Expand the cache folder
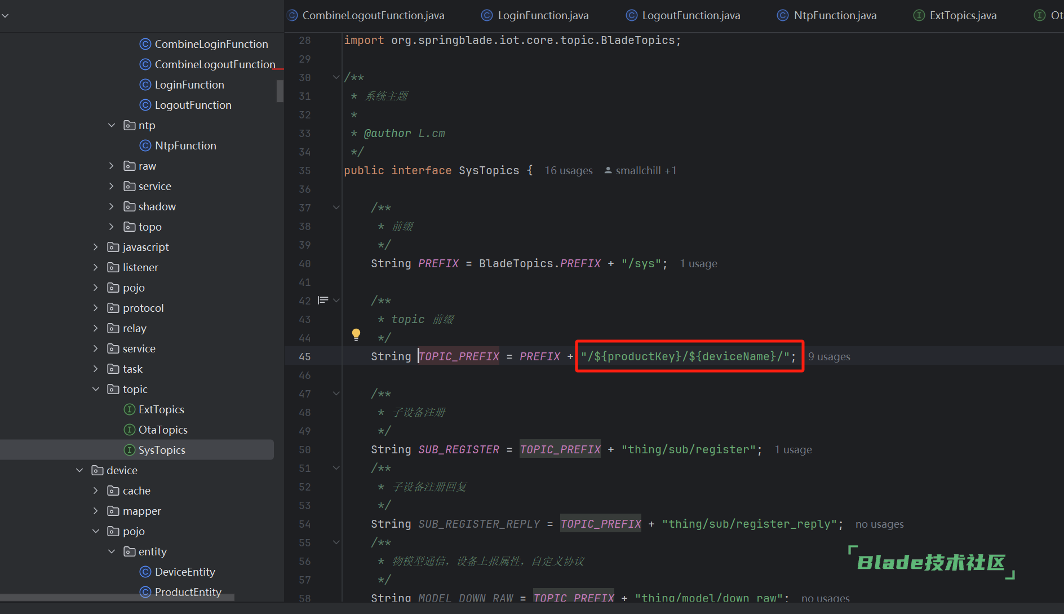1064x614 pixels. tap(96, 491)
